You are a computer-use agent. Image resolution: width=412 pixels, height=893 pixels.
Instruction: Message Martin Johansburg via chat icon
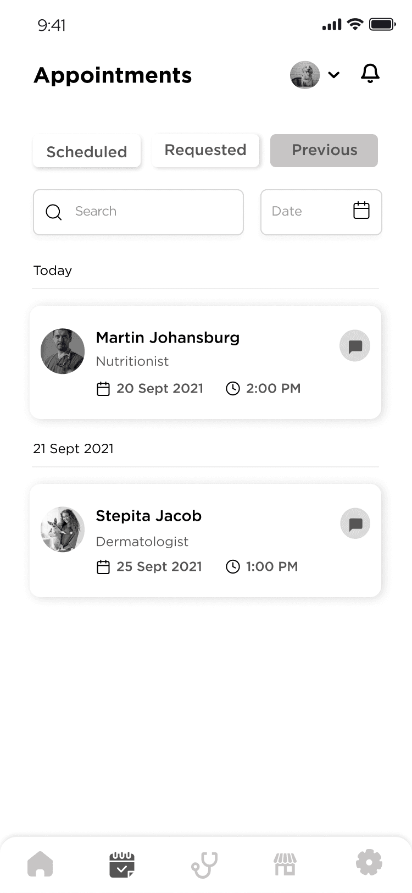pyautogui.click(x=355, y=346)
